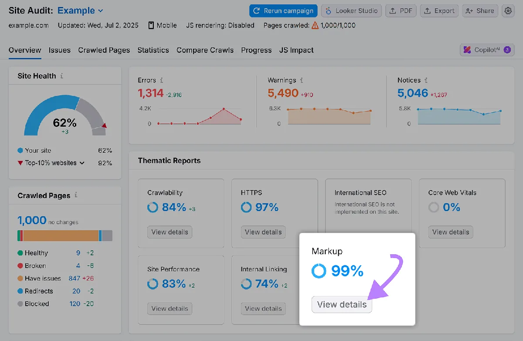The width and height of the screenshot is (523, 341).
Task: Open the Progress tab
Action: pyautogui.click(x=256, y=50)
